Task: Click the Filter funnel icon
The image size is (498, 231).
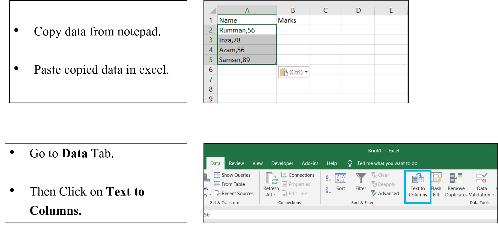Action: point(361,178)
